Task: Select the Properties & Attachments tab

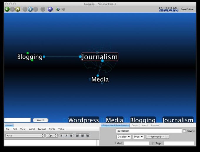Action: pyautogui.click(x=115, y=125)
